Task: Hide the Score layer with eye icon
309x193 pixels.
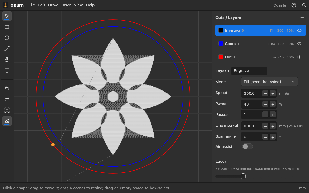Action: point(299,44)
